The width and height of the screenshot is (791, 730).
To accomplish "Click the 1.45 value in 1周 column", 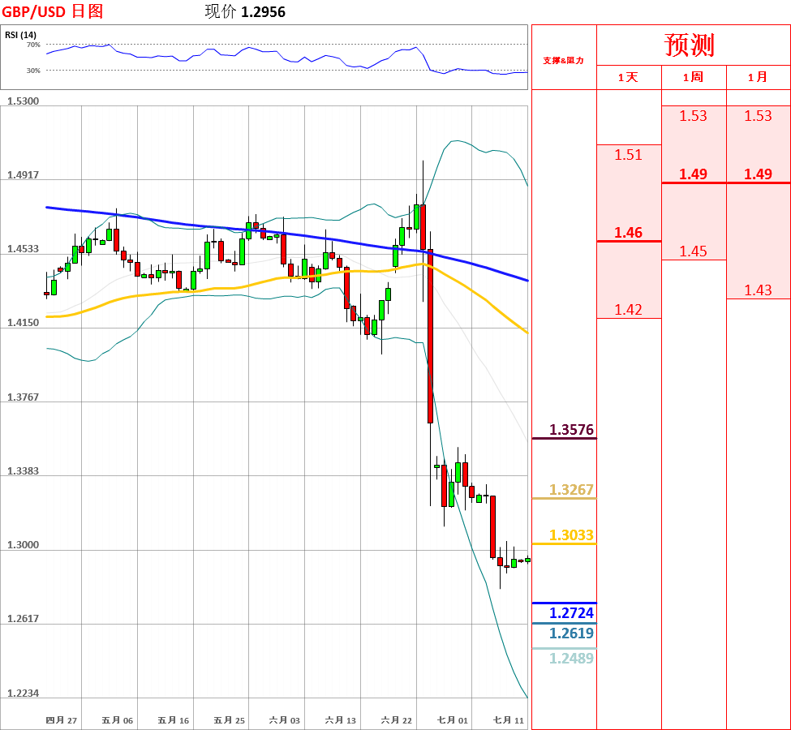I will (x=693, y=251).
